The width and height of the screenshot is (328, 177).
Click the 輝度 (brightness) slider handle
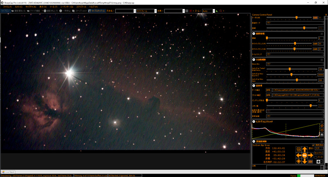click(x=267, y=38)
